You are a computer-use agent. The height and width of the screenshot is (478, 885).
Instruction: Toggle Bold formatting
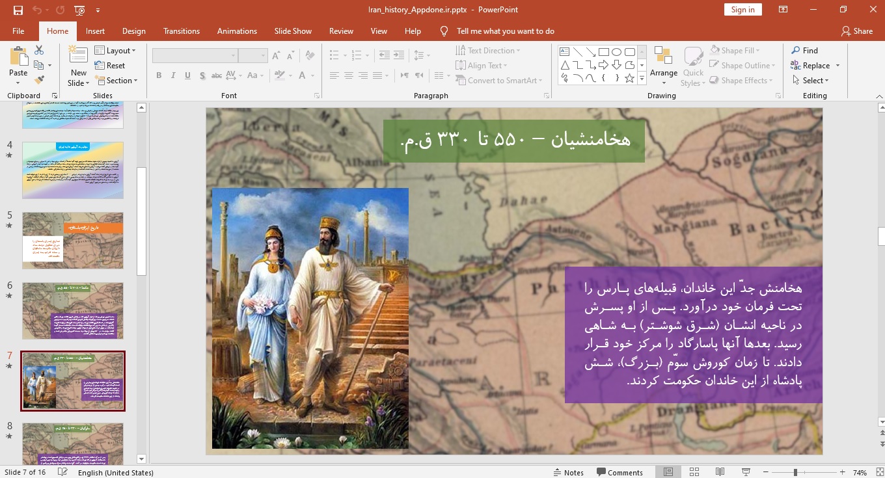pos(159,75)
